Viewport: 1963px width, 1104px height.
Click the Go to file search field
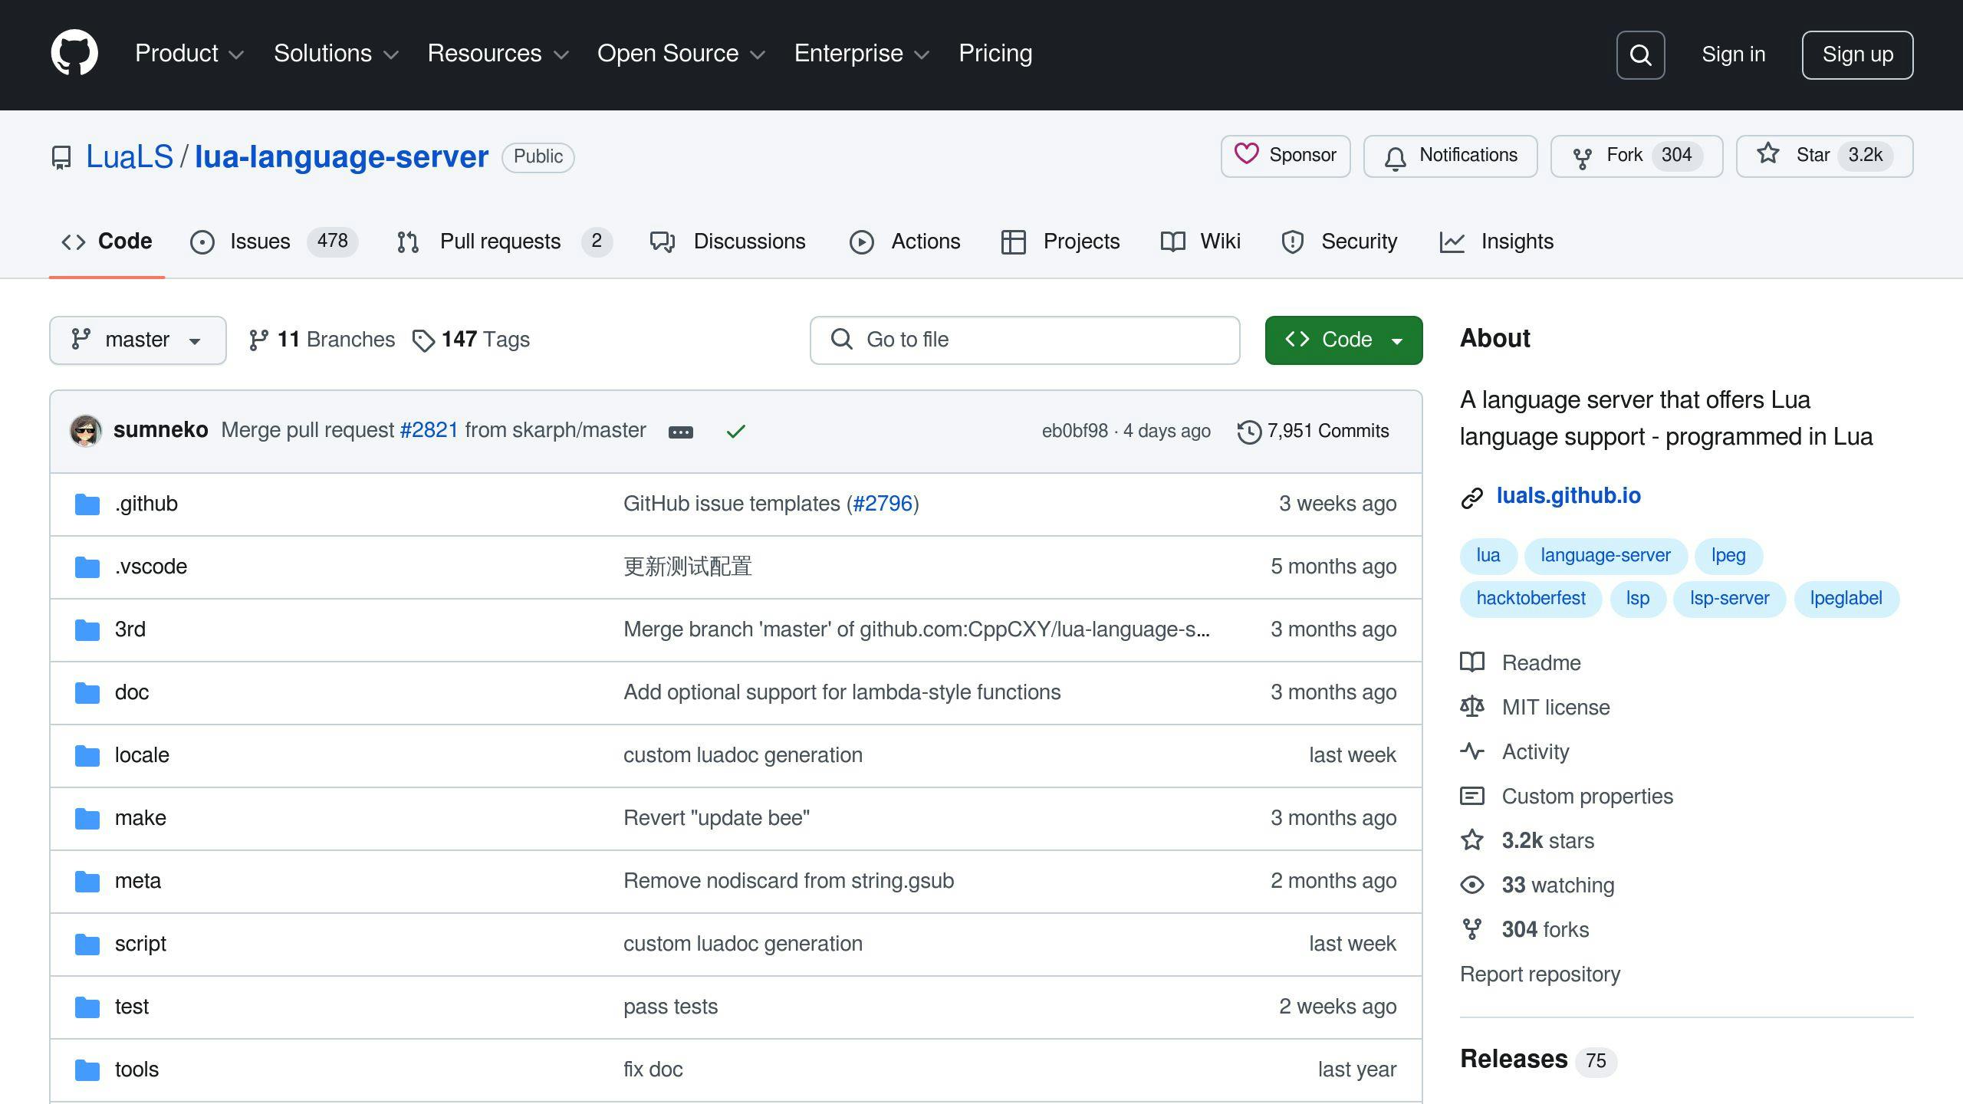1024,340
